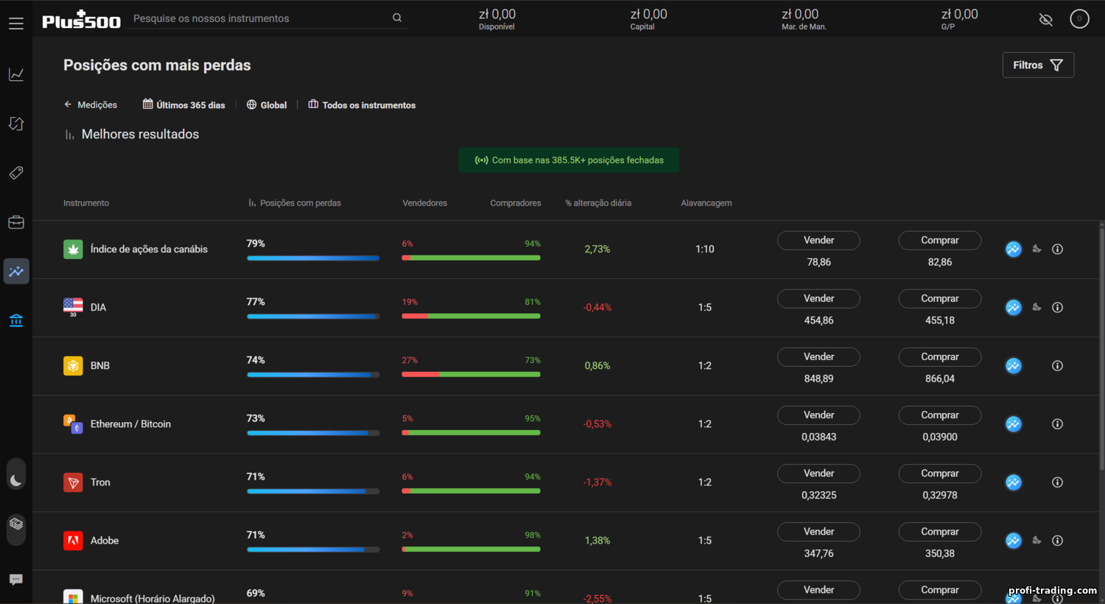Click the chart icon in left sidebar
Viewport: 1105px width, 604px height.
click(x=16, y=74)
